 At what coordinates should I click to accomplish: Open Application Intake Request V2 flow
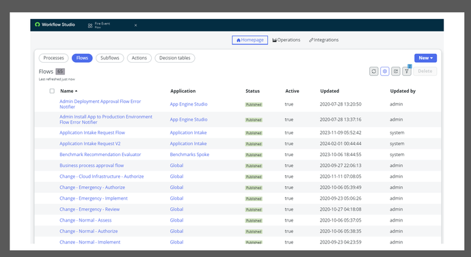tap(90, 143)
